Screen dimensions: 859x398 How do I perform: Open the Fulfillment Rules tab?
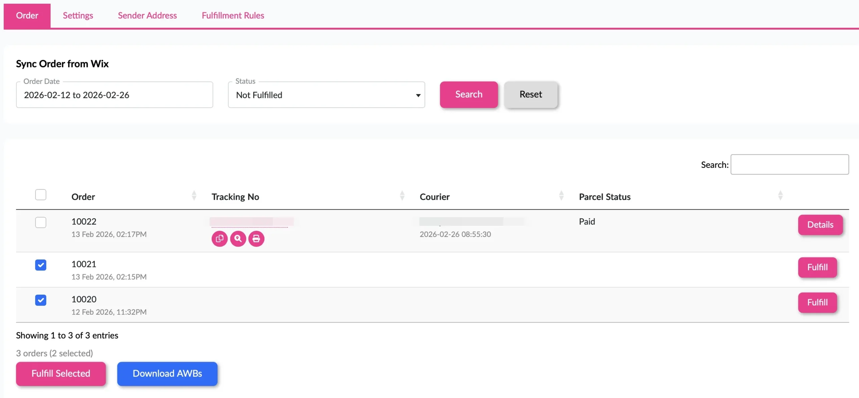click(x=233, y=15)
